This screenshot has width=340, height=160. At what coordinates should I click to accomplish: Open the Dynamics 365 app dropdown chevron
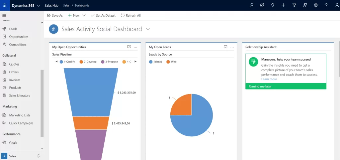tap(39, 6)
